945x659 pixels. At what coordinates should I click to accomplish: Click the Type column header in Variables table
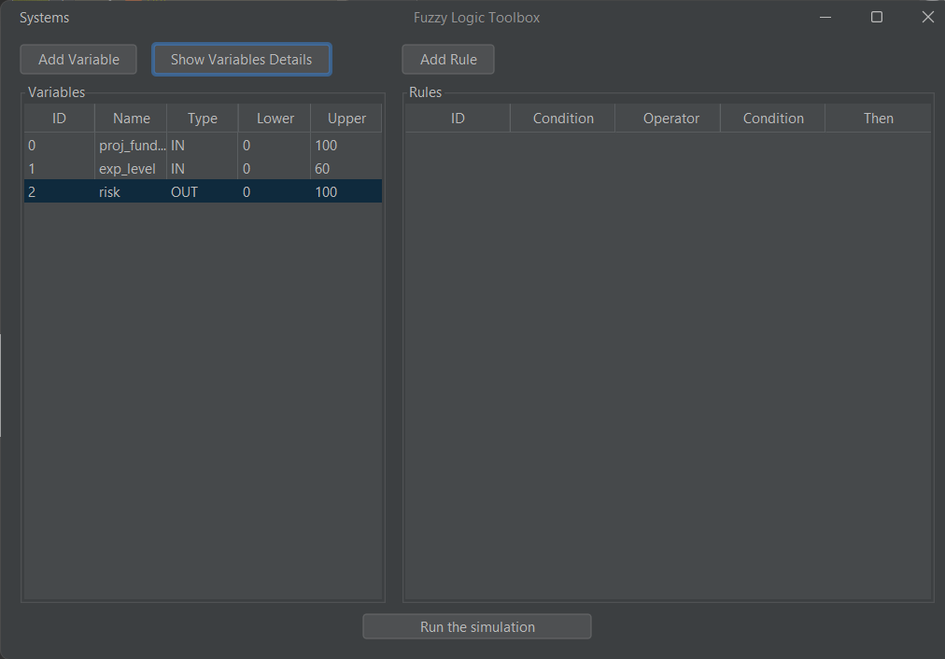[202, 118]
